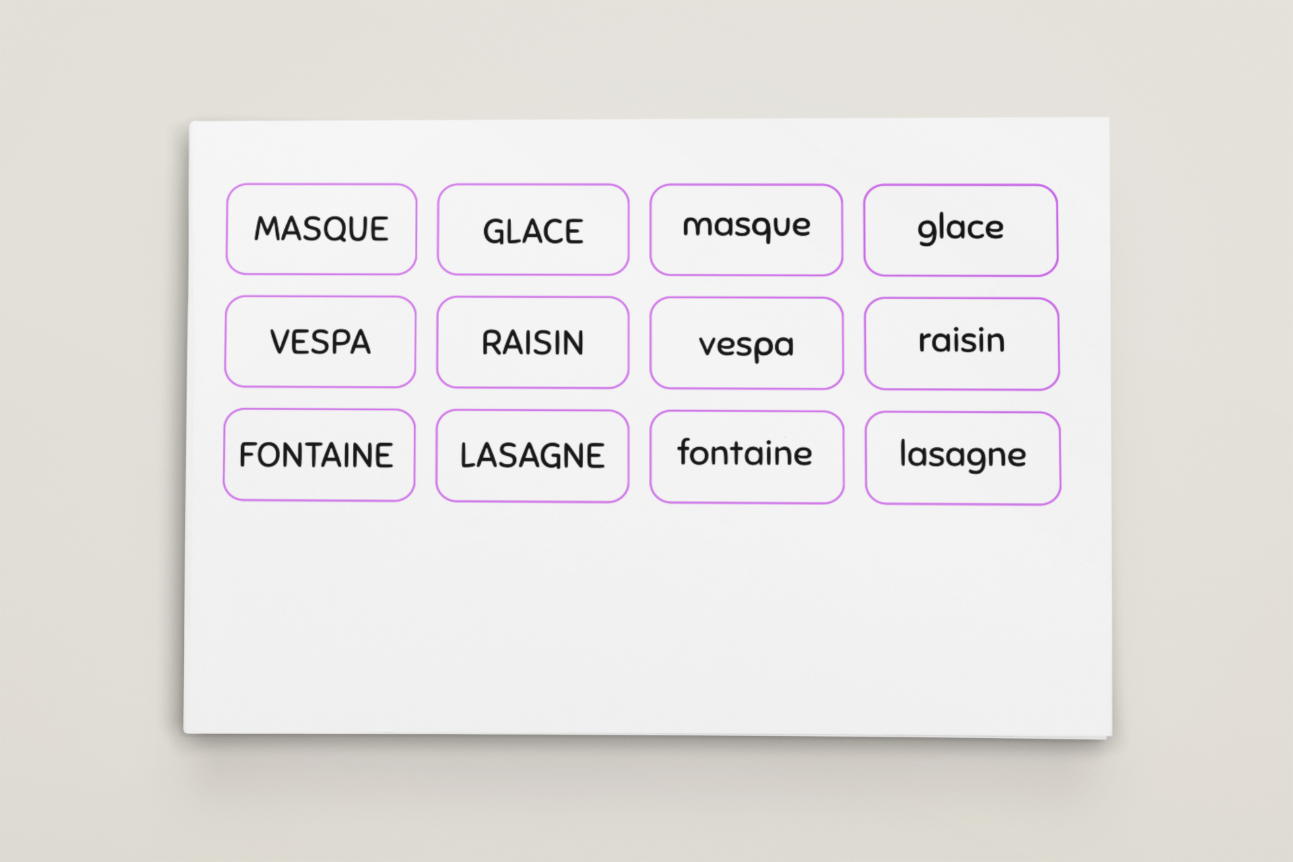Select the uppercase LASAGNE card
Image resolution: width=1293 pixels, height=862 pixels.
click(532, 456)
